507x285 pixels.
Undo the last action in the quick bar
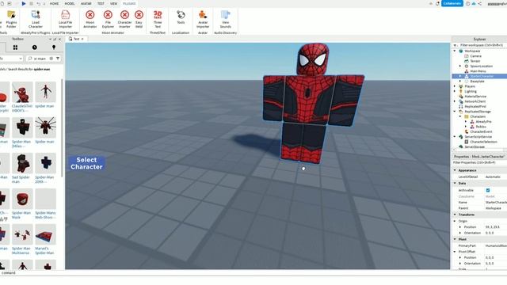[38, 3]
